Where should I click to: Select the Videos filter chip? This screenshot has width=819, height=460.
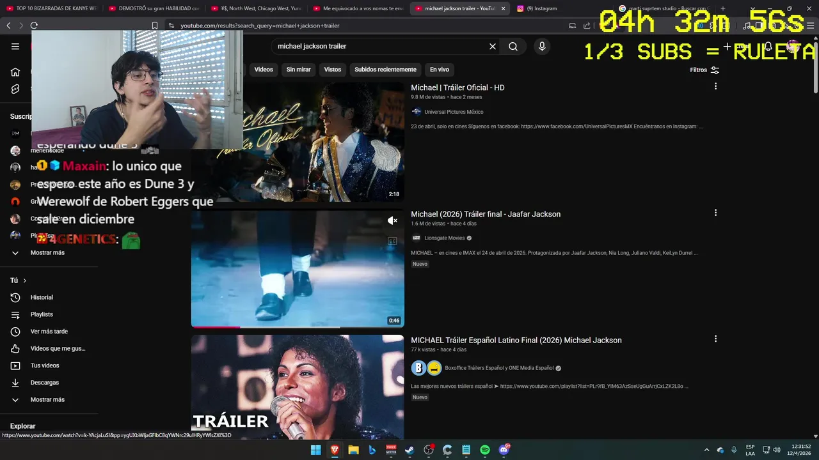(x=264, y=69)
